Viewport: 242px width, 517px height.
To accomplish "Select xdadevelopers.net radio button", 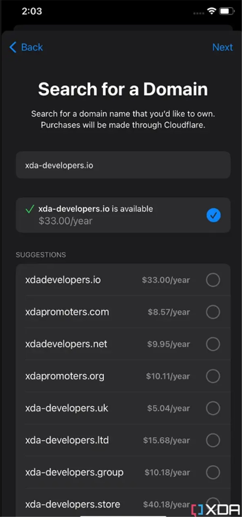I will pos(213,344).
